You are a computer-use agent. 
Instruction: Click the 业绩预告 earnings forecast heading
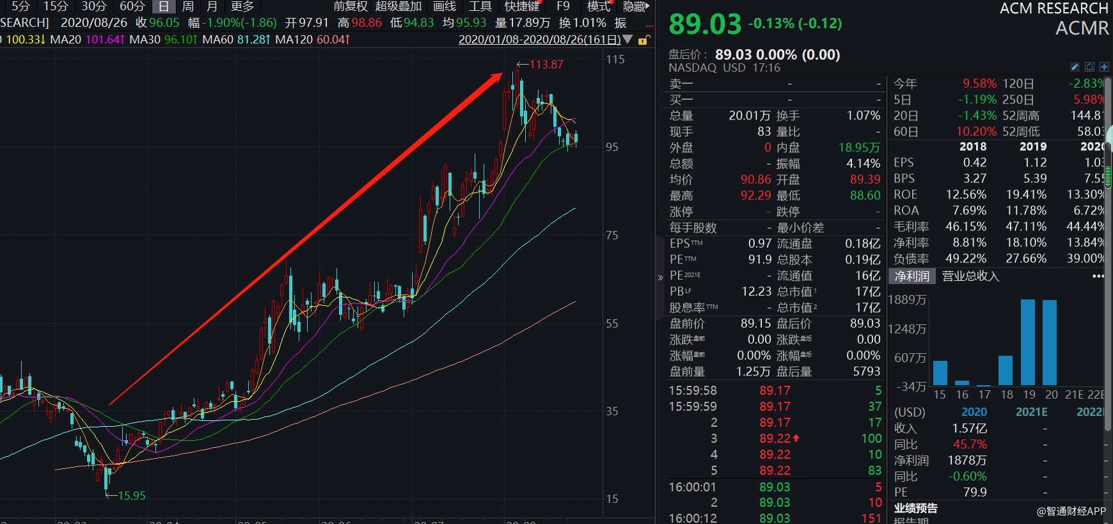tap(915, 508)
